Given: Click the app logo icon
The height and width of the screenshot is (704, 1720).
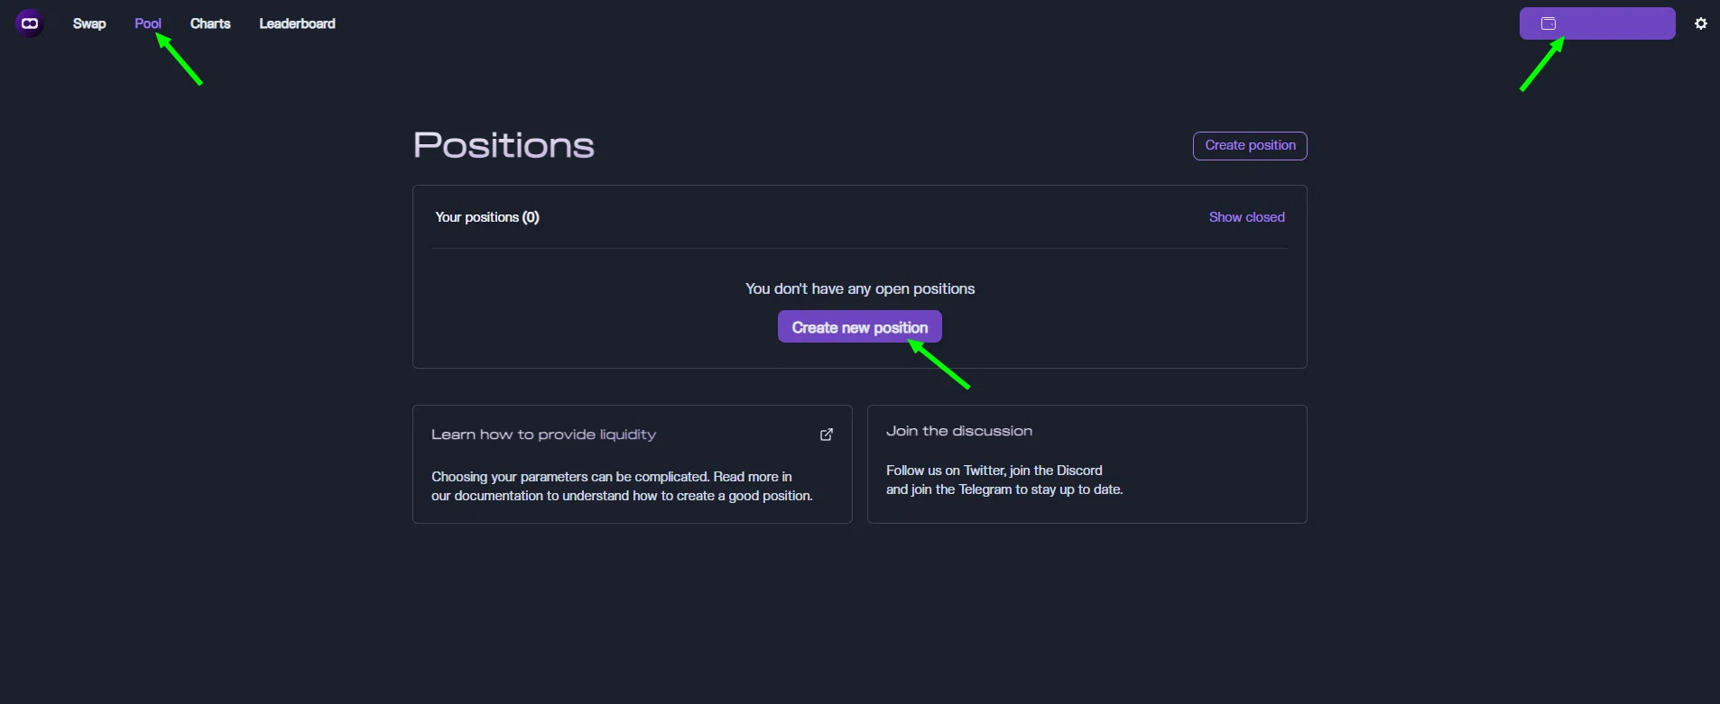Looking at the screenshot, I should tap(30, 23).
